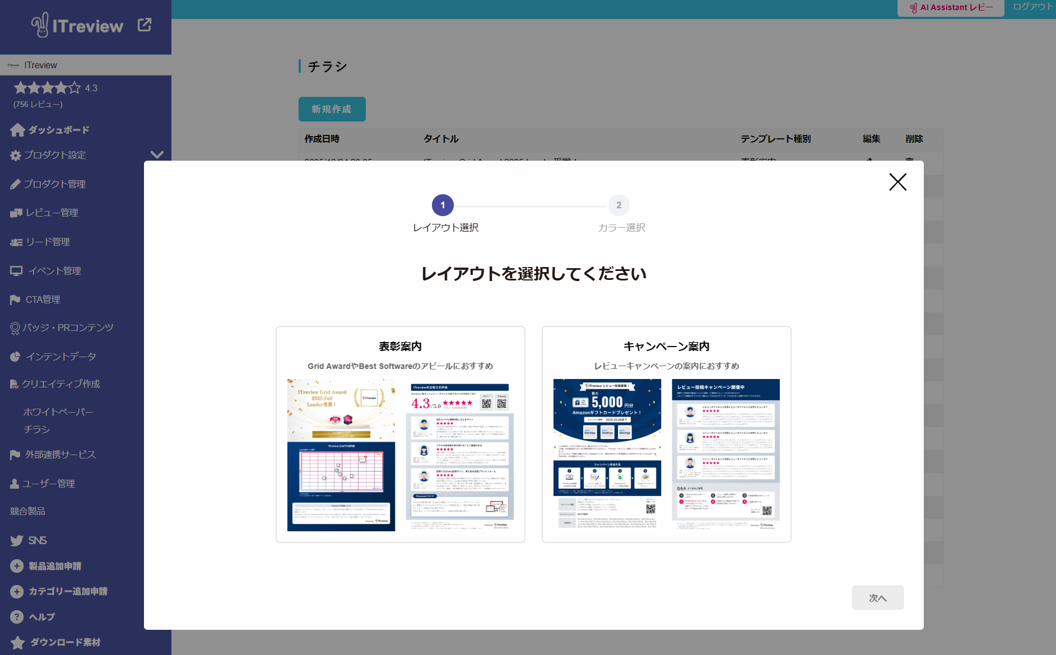
Task: Click the product settings gear icon
Action: (x=16, y=156)
